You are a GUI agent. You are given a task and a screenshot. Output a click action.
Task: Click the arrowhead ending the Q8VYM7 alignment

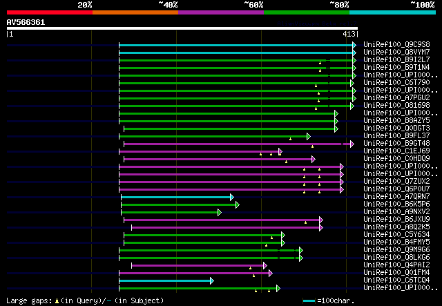coord(354,52)
